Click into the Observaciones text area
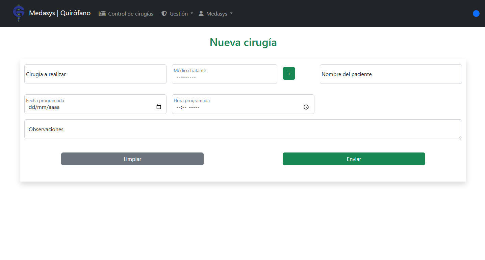This screenshot has width=485, height=260. click(243, 129)
